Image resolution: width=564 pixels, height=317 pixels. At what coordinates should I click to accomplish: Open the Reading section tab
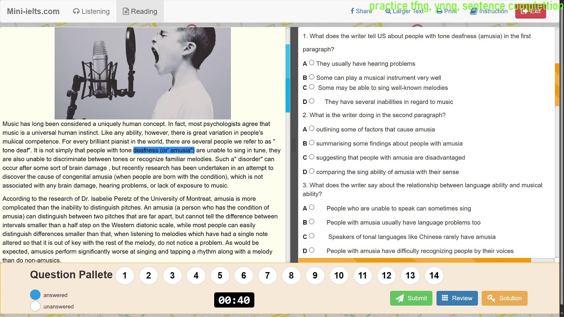click(140, 11)
